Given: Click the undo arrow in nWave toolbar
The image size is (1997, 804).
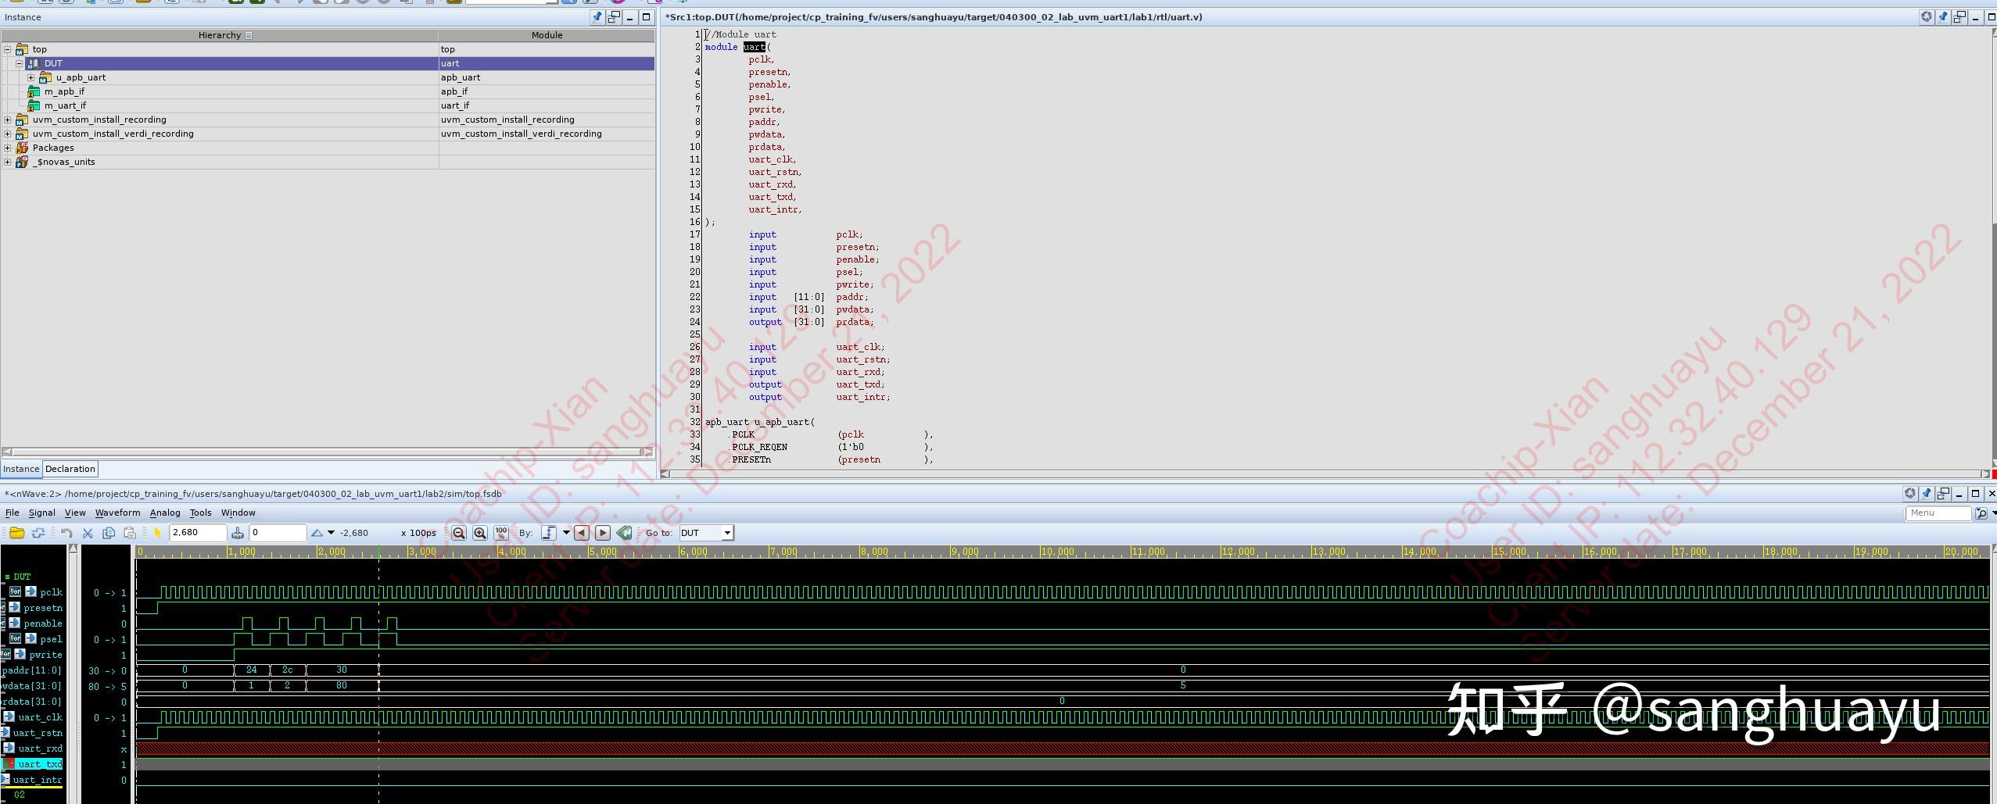Looking at the screenshot, I should point(66,533).
